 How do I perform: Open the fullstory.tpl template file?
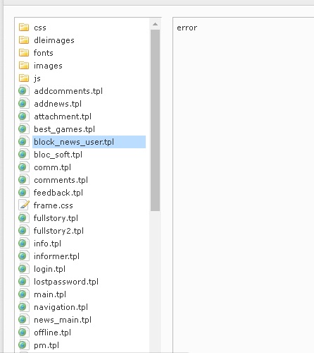pyautogui.click(x=56, y=218)
